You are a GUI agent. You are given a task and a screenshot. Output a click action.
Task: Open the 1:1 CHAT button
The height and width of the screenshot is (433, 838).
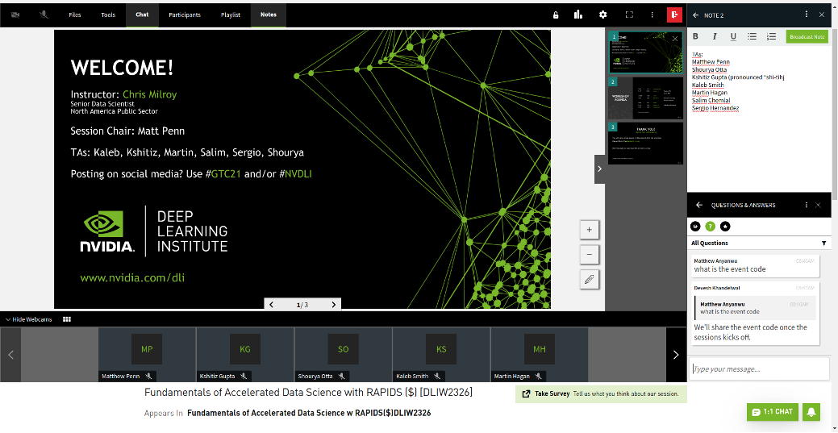[x=773, y=411]
